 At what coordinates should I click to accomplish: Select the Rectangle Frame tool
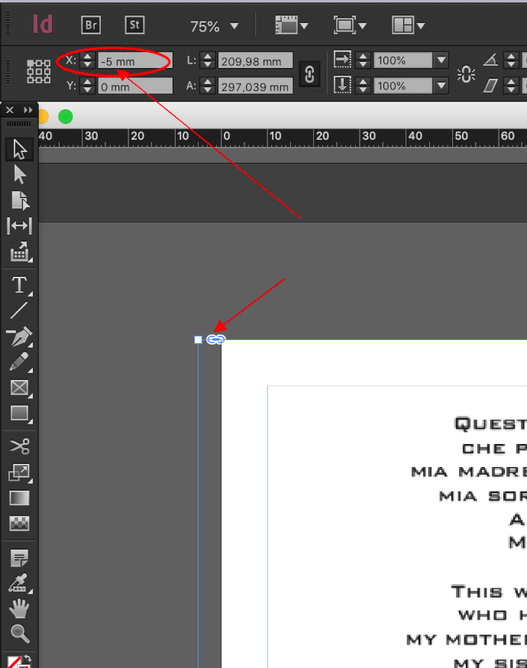20,388
